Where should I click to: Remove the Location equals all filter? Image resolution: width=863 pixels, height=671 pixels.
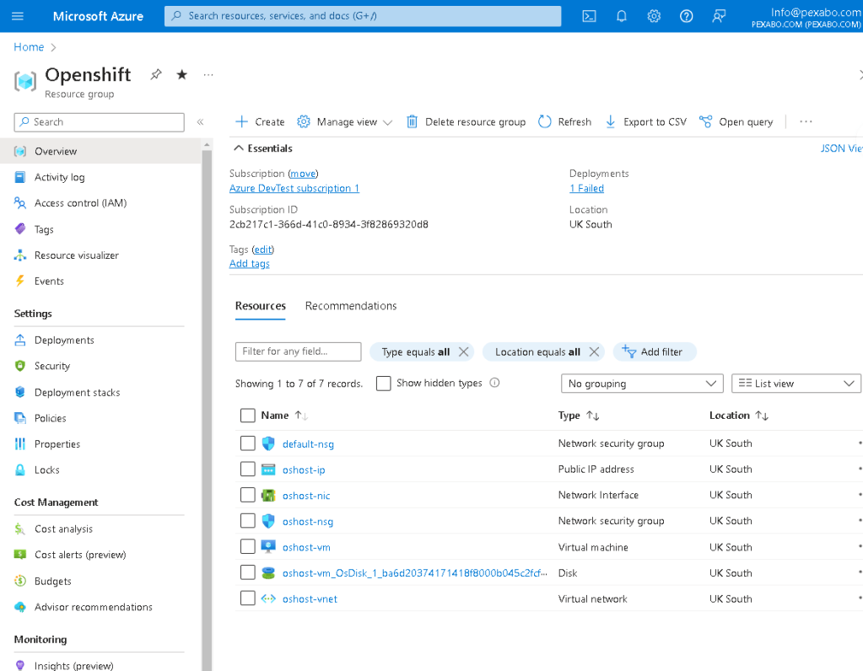click(x=594, y=352)
